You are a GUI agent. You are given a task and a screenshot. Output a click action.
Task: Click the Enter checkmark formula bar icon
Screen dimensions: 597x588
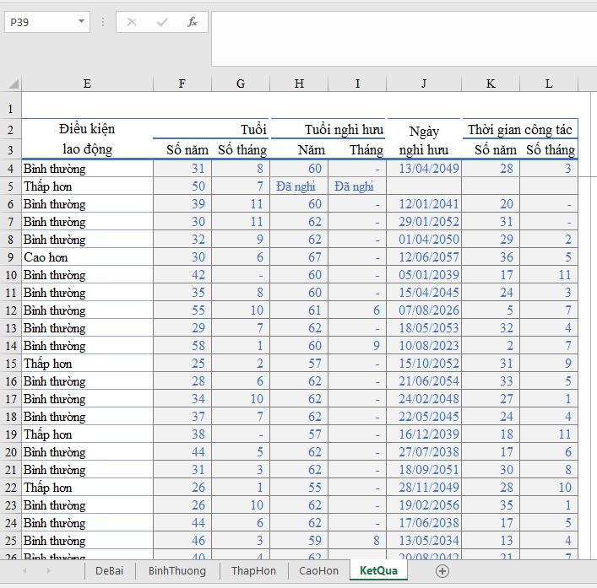(x=162, y=22)
